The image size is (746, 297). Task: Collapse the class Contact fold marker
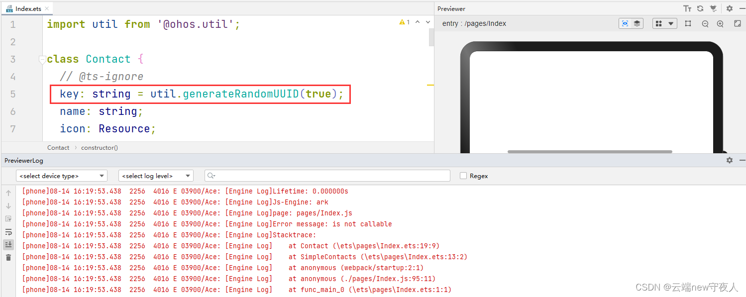coord(42,59)
